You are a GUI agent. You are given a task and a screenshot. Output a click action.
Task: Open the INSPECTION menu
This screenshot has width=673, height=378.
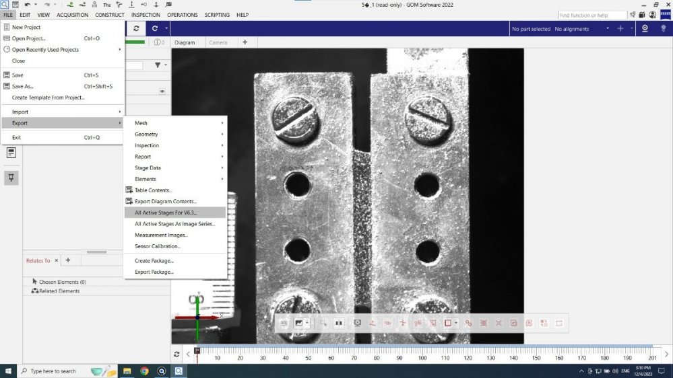pos(146,15)
